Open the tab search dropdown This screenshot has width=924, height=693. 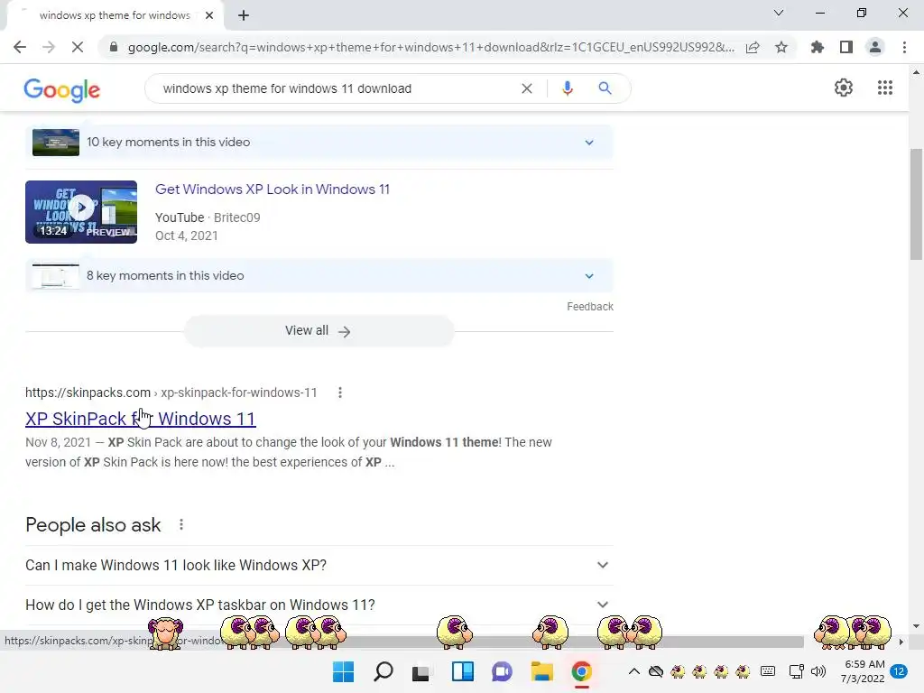pos(779,13)
